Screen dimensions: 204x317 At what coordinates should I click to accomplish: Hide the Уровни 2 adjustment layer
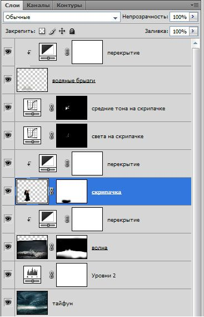point(8,274)
